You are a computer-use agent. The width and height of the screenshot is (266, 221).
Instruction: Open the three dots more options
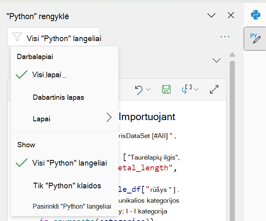pos(225,37)
